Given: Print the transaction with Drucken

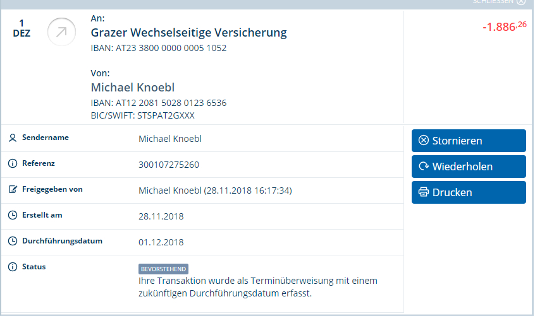Looking at the screenshot, I should click(469, 192).
